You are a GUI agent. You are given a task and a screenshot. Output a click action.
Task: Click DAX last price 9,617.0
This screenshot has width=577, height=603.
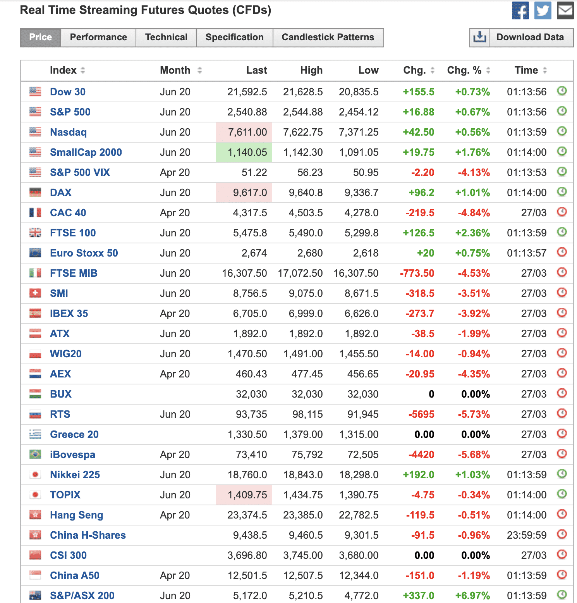pos(250,193)
